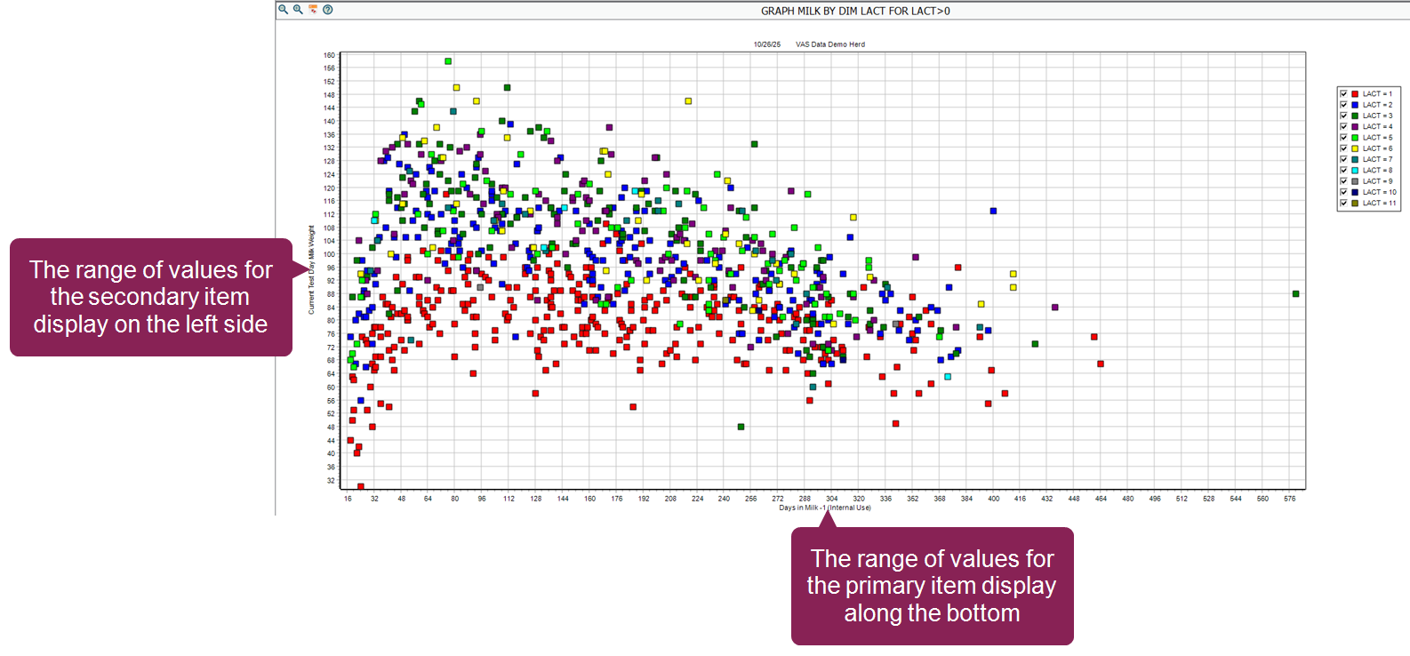This screenshot has width=1410, height=656.
Task: Click the LACT = 10 legend label
Action: [1379, 192]
